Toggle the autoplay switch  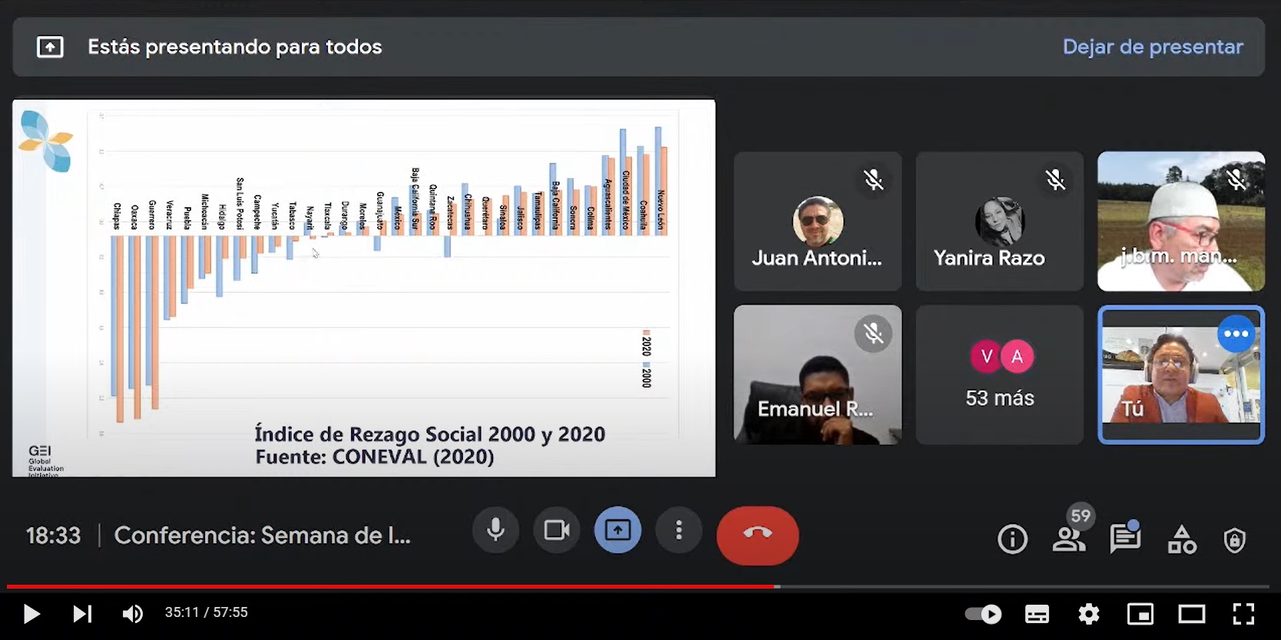tap(983, 614)
